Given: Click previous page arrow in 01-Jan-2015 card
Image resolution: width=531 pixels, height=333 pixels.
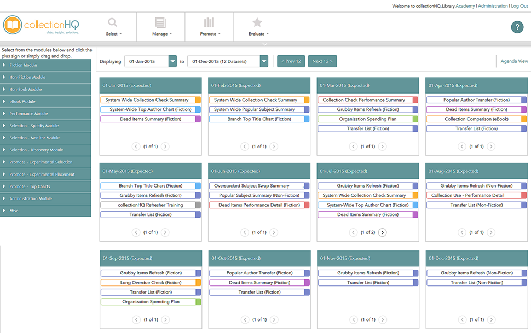Looking at the screenshot, I should pos(136,147).
